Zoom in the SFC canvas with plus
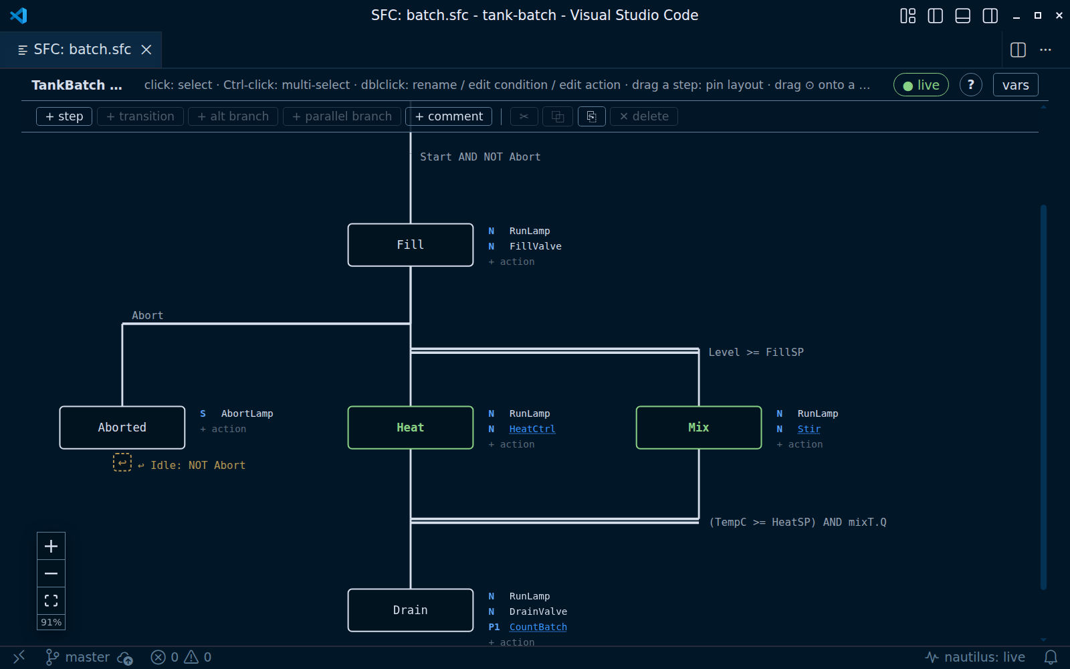 pyautogui.click(x=51, y=547)
